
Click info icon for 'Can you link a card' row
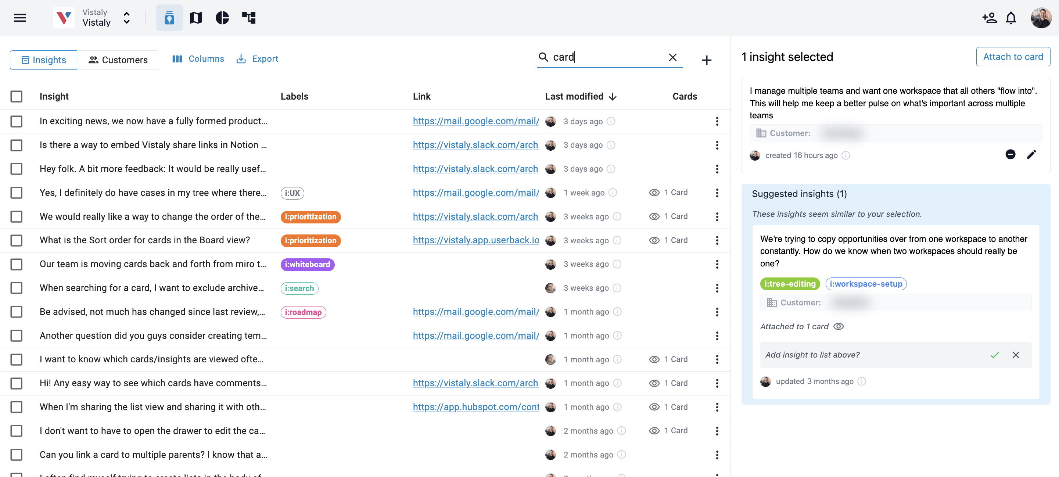(622, 454)
